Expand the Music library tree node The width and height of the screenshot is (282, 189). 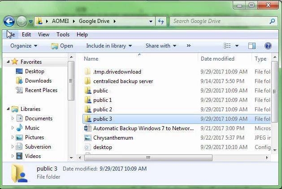[13, 128]
